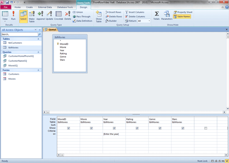Click Insert Rows in Query Setup

113,12
